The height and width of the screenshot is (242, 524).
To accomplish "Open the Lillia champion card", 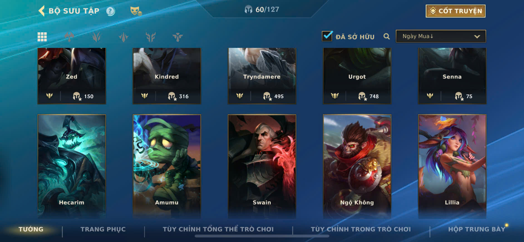I will pos(452,166).
